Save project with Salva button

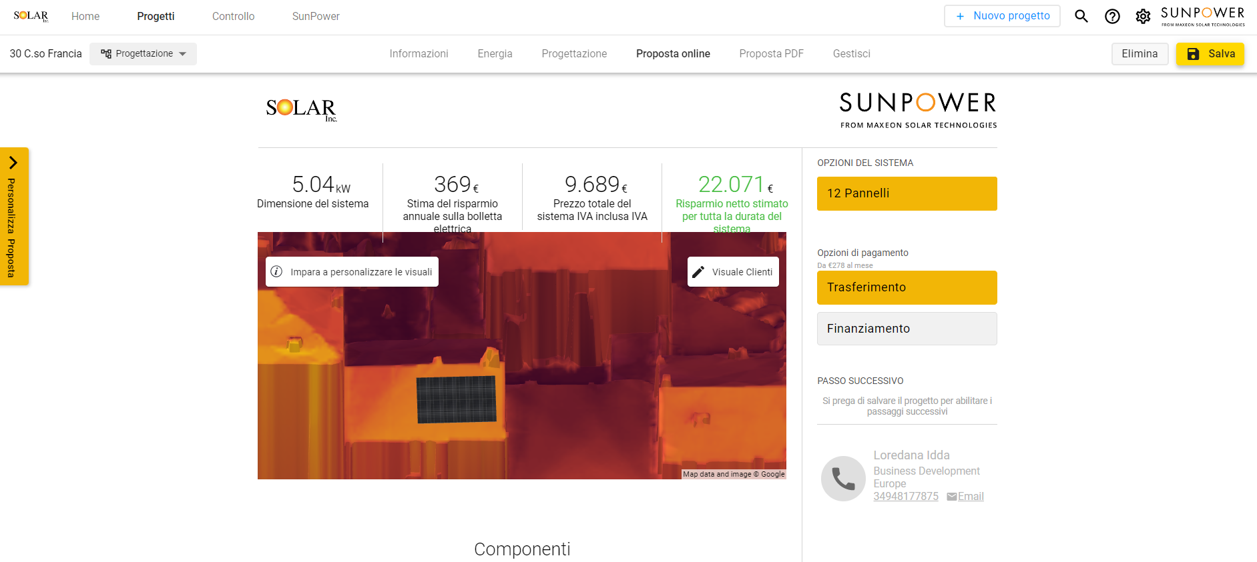point(1210,54)
